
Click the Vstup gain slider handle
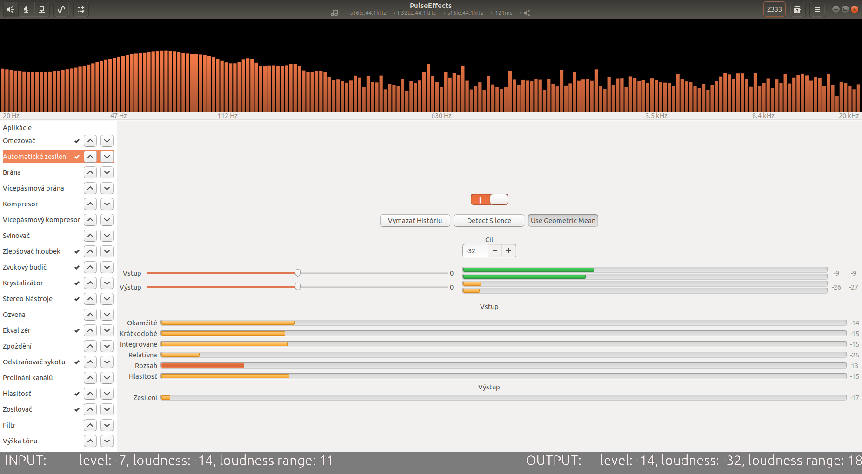coord(298,273)
